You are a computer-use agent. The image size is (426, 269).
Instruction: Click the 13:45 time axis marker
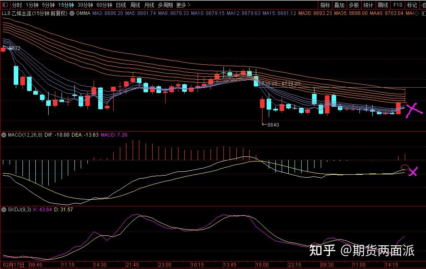(x=230, y=265)
